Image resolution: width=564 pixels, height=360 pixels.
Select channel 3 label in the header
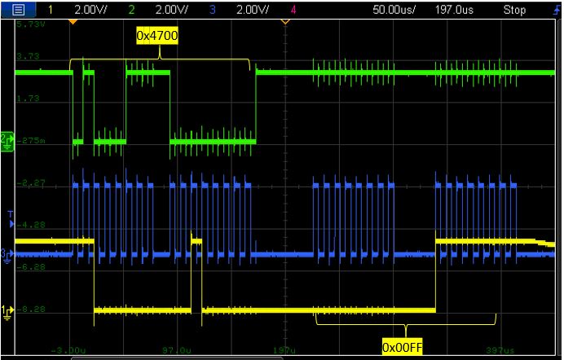point(212,10)
